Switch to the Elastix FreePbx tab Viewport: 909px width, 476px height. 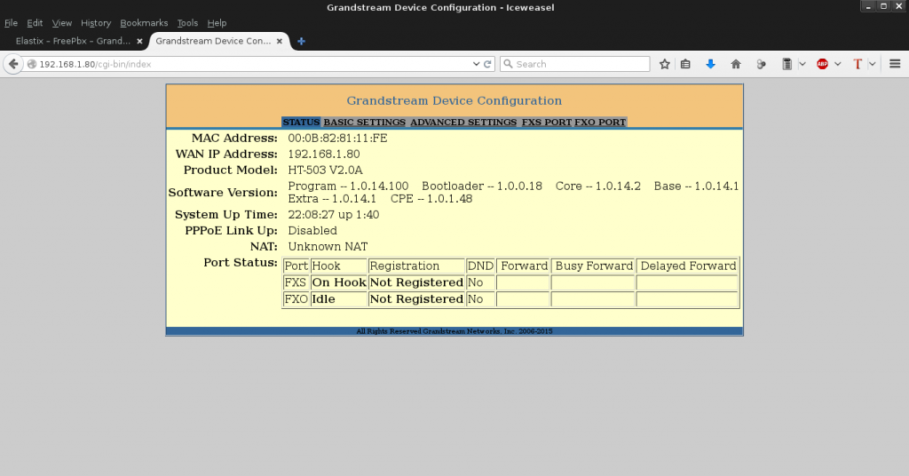(73, 41)
